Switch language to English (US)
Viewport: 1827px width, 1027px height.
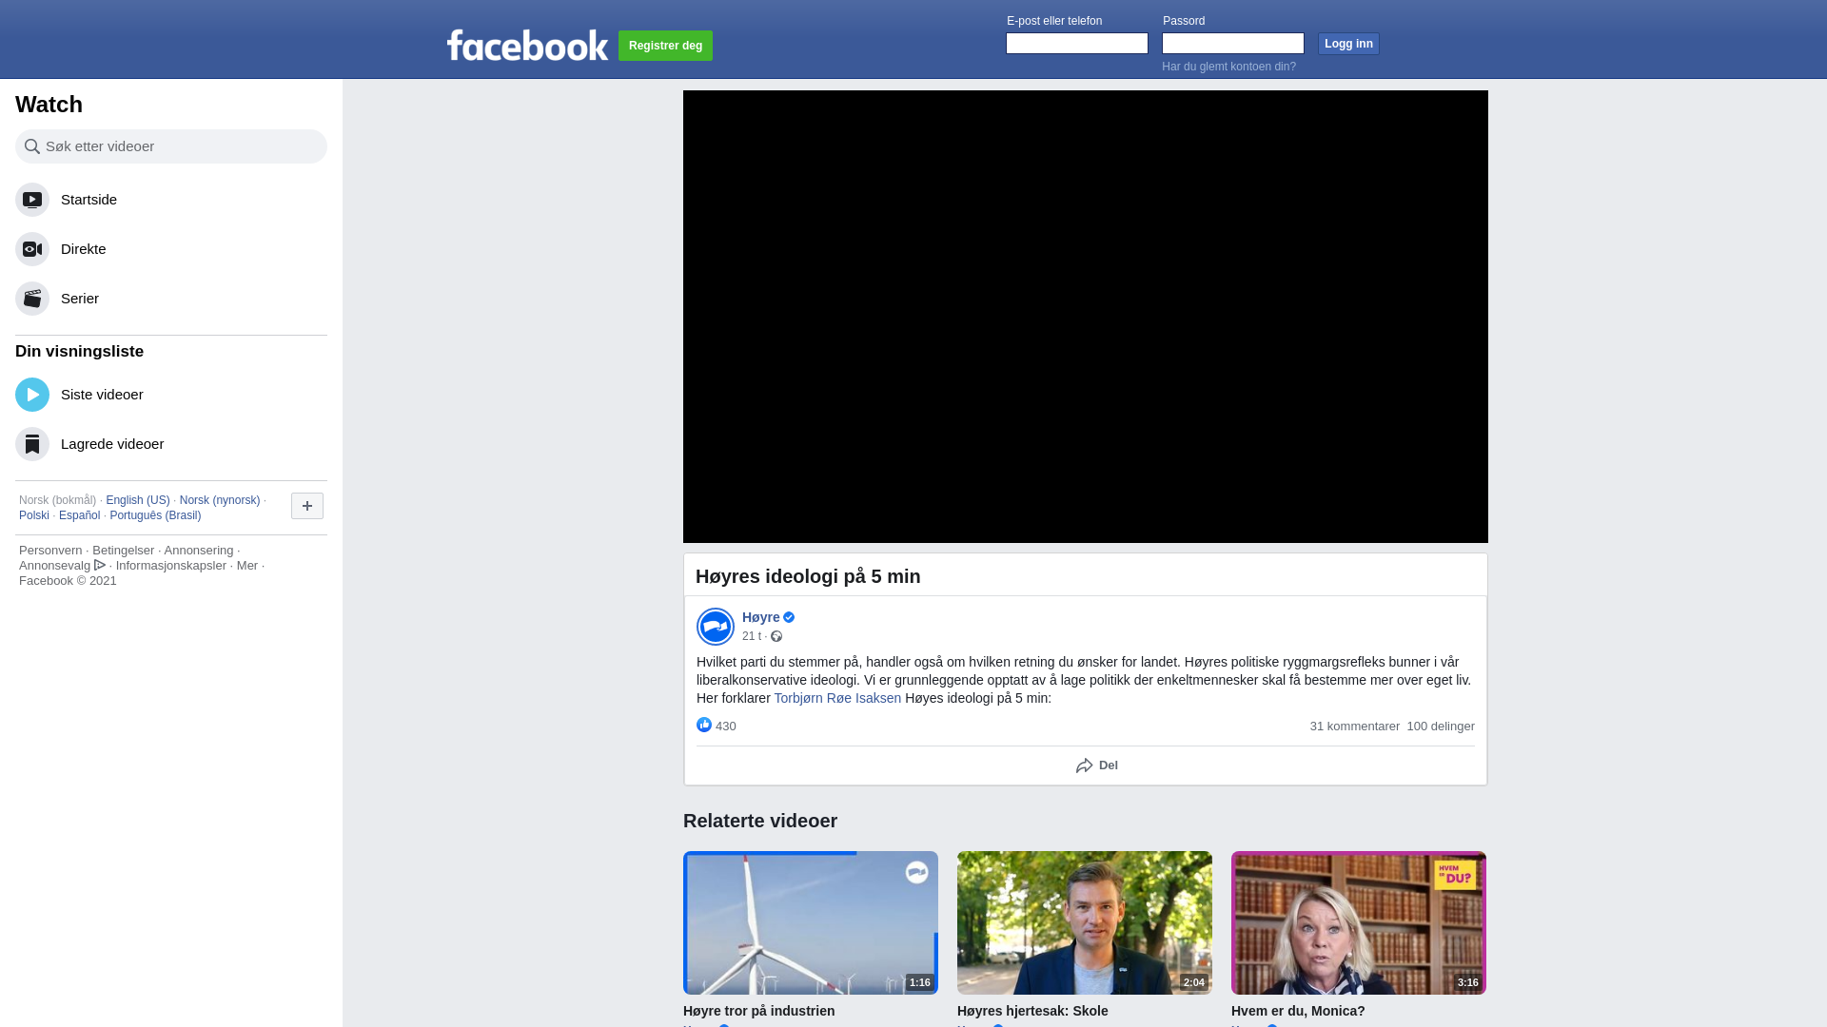(138, 500)
